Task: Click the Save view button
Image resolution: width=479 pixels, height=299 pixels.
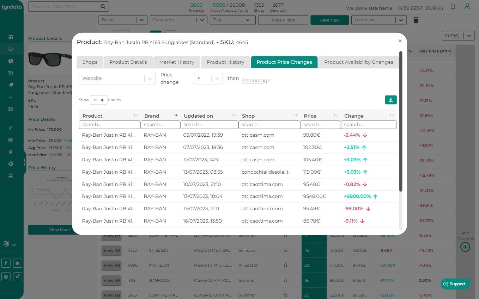Action: (x=330, y=20)
